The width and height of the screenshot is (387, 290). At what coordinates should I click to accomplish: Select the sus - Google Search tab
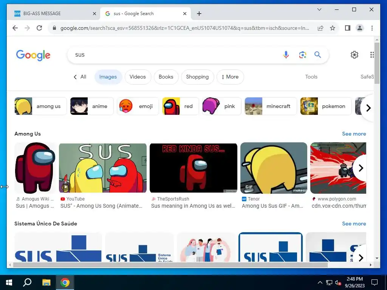click(146, 14)
